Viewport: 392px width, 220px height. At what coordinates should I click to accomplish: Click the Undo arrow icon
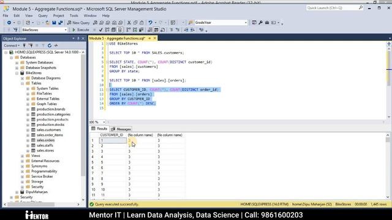(x=150, y=23)
